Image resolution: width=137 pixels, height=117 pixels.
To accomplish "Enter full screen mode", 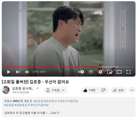I will tap(129, 72).
